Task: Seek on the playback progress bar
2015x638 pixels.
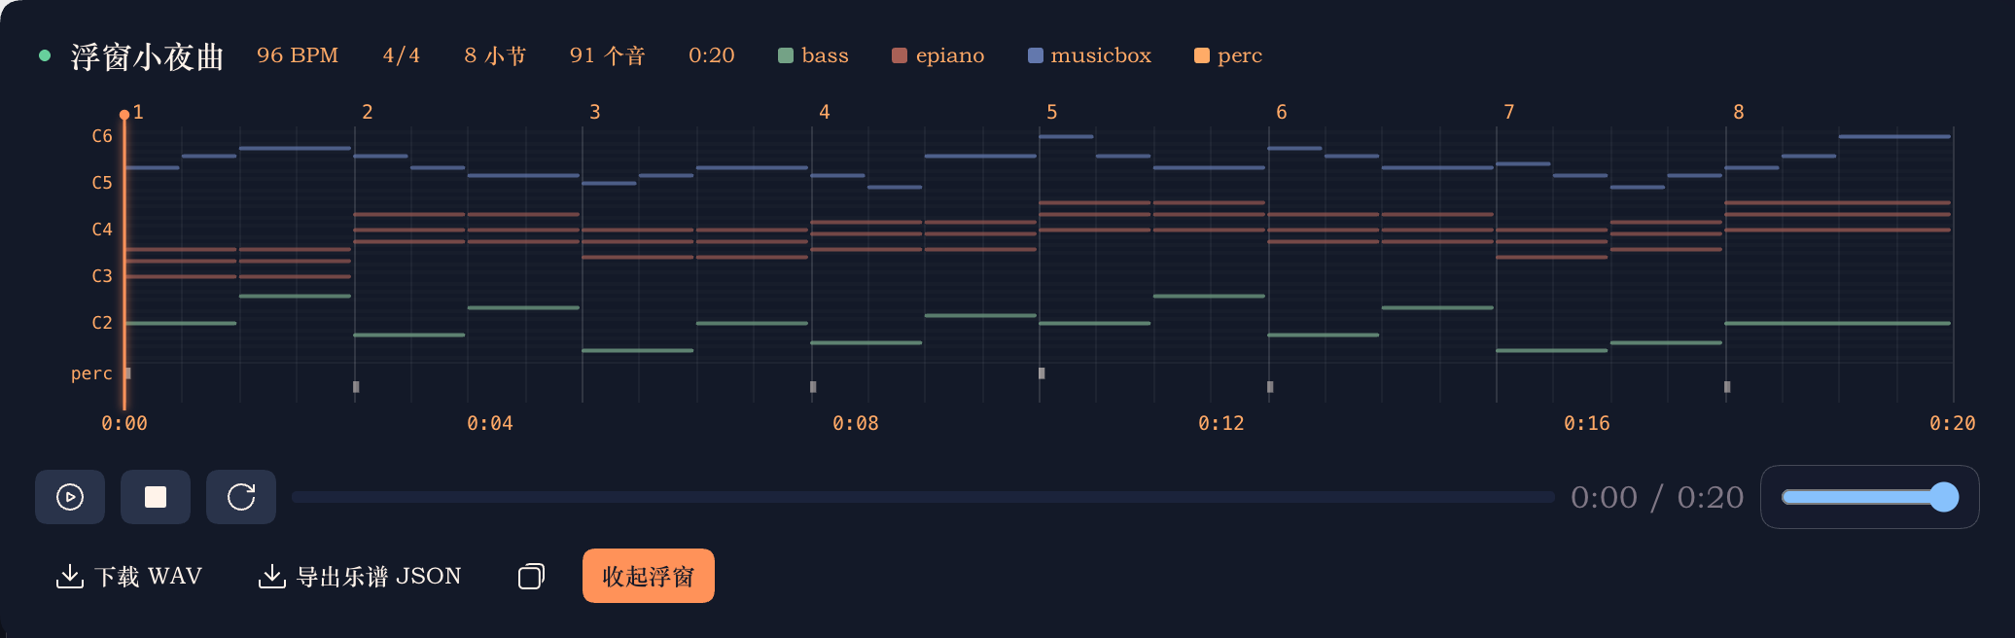Action: click(923, 497)
